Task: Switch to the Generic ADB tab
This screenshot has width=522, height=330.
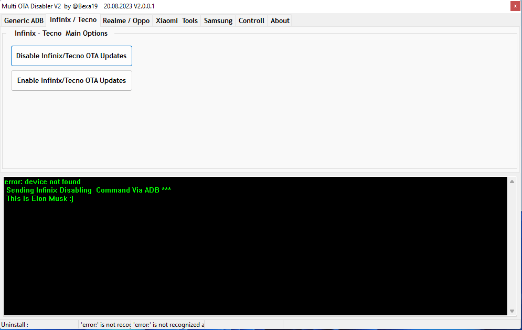Action: (23, 20)
